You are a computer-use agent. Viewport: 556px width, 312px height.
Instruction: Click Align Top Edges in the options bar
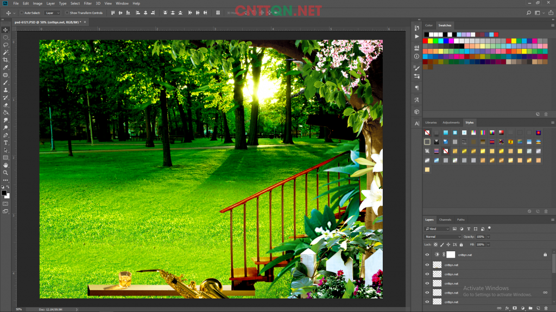113,13
